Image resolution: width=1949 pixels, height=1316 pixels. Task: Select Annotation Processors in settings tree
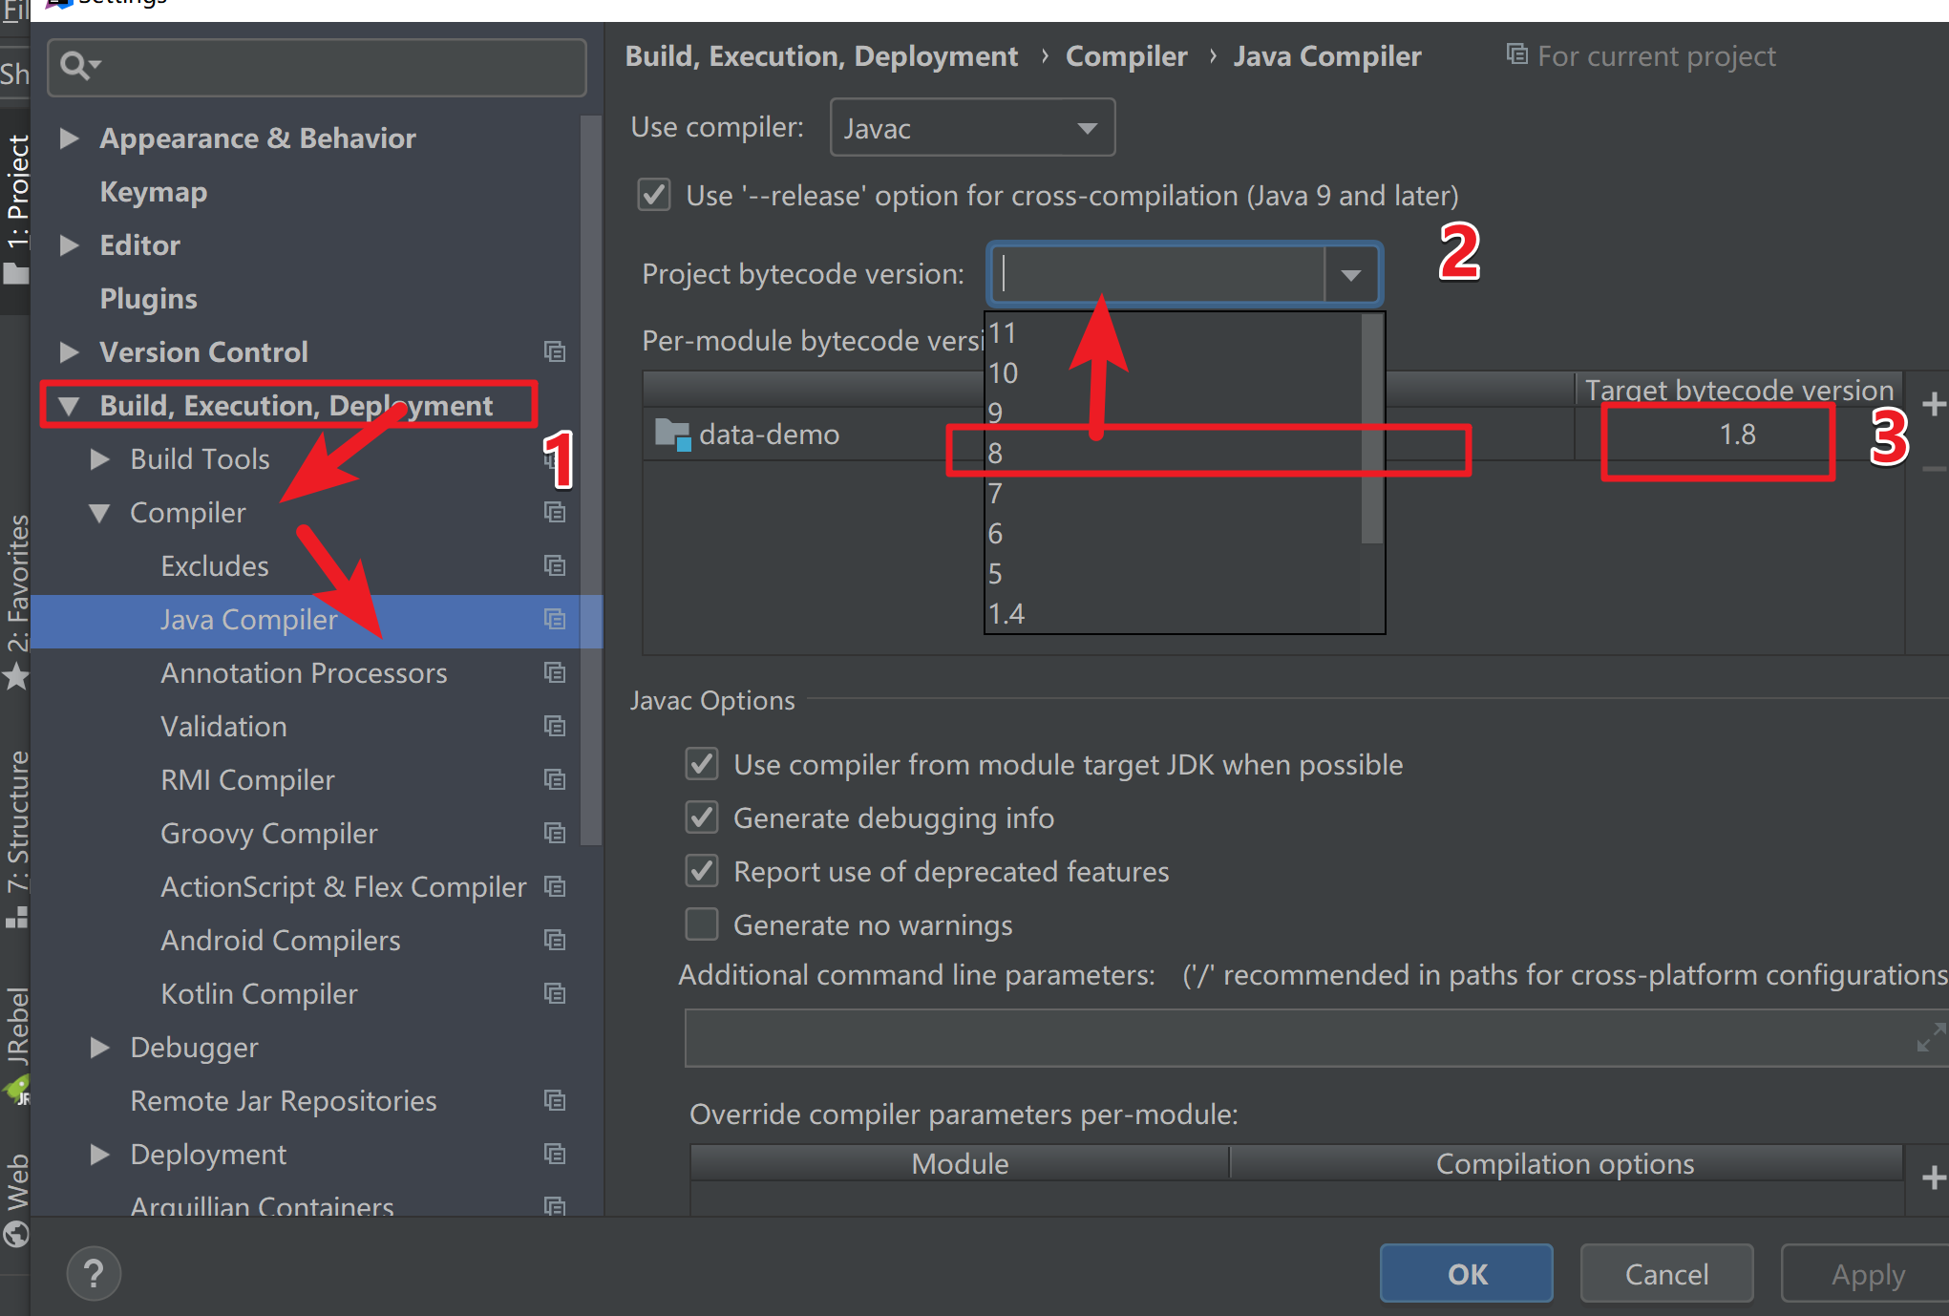pyautogui.click(x=303, y=673)
